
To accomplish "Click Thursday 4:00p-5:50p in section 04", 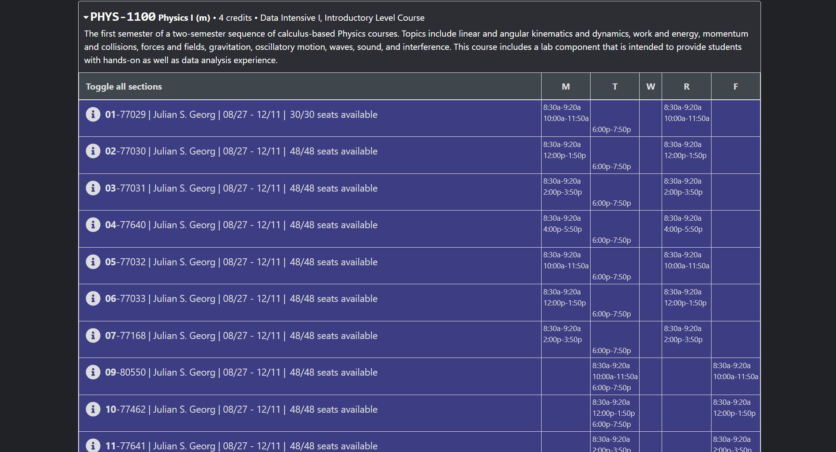I will 683,229.
